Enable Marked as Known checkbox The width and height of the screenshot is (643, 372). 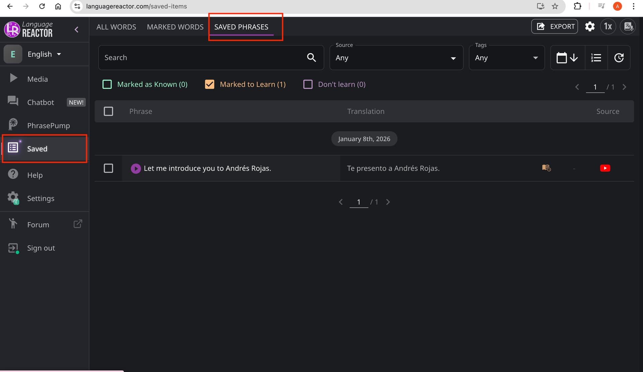[x=107, y=84]
